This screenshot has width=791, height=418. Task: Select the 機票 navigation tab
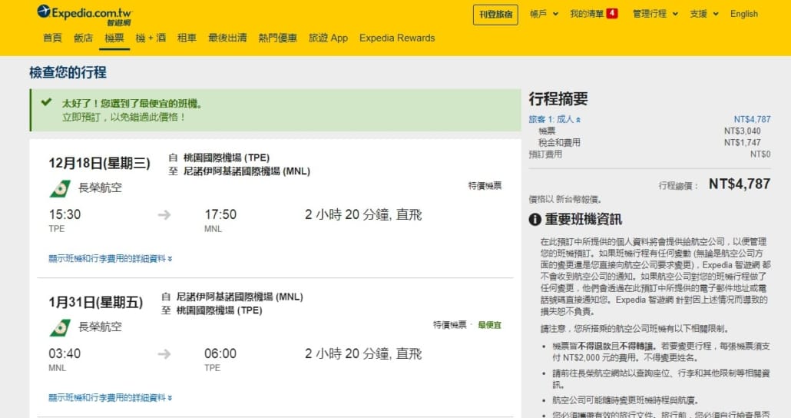coord(114,38)
